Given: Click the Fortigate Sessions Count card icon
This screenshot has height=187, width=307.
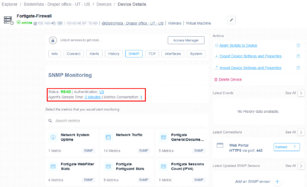Looking at the screenshot, I should pos(164,166).
